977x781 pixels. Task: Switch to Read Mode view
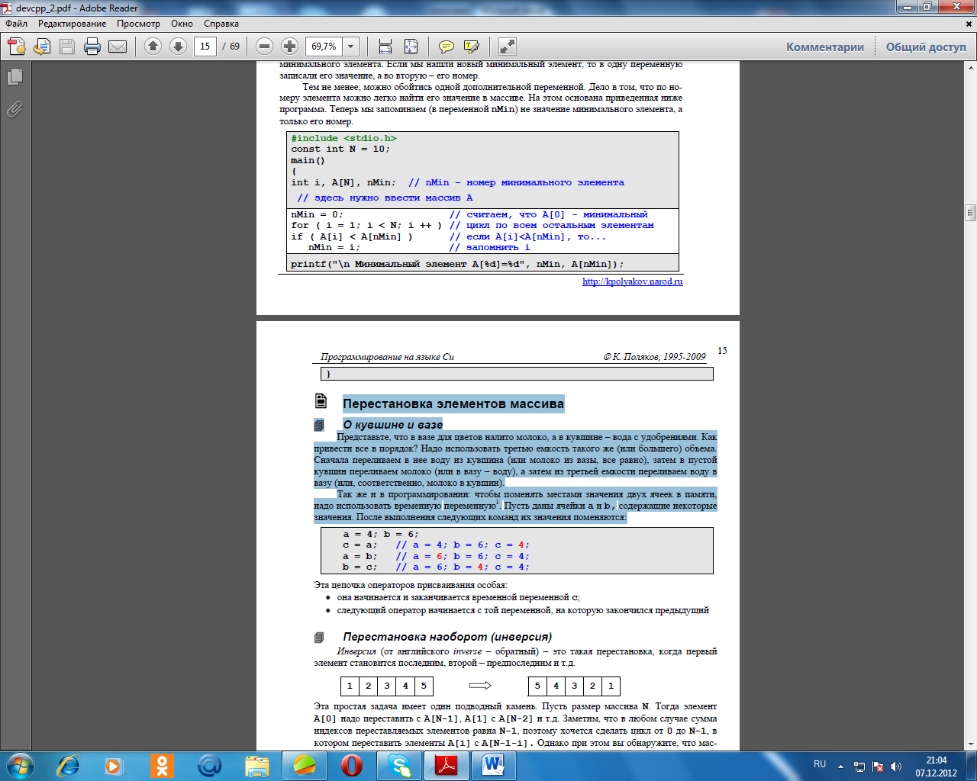click(x=508, y=47)
